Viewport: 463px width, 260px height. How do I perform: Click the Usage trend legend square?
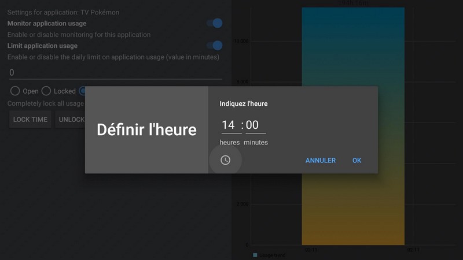(x=255, y=255)
